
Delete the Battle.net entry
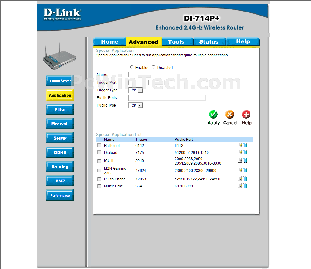click(246, 145)
